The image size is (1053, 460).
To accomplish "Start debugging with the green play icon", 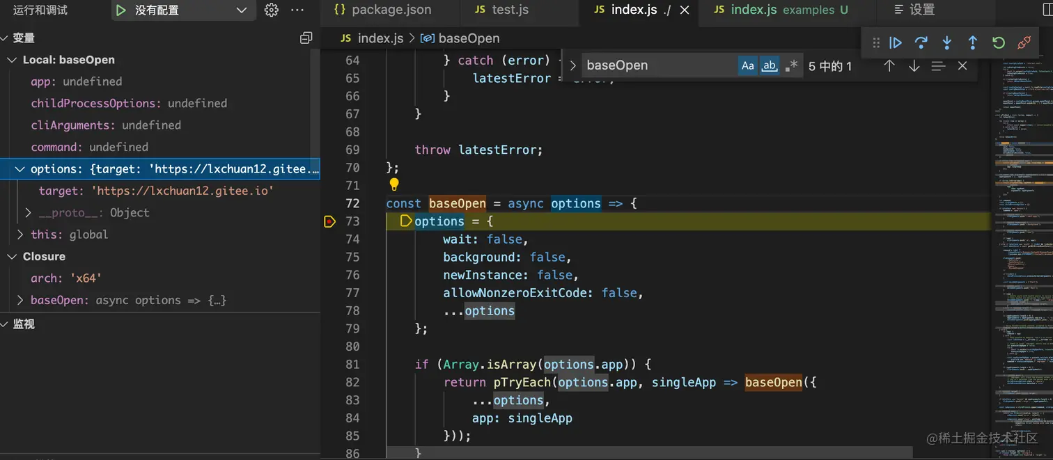I will [x=121, y=10].
